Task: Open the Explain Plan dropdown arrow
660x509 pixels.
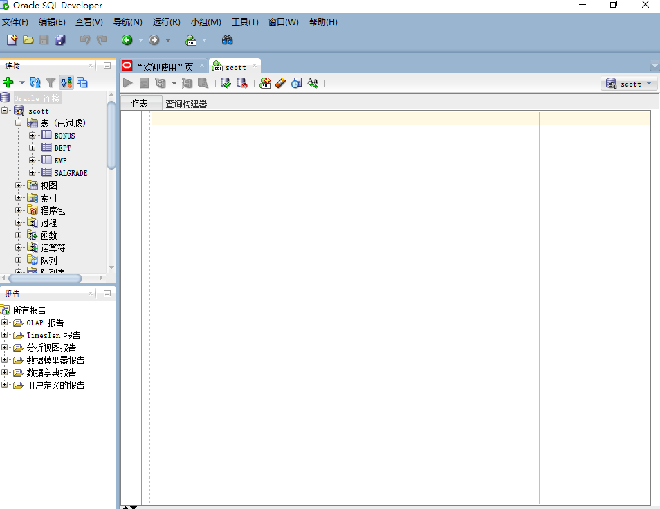Action: point(174,83)
